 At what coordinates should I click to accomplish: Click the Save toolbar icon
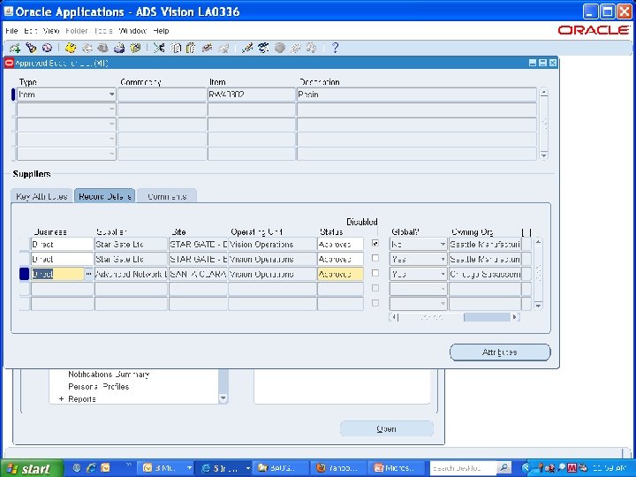point(70,49)
